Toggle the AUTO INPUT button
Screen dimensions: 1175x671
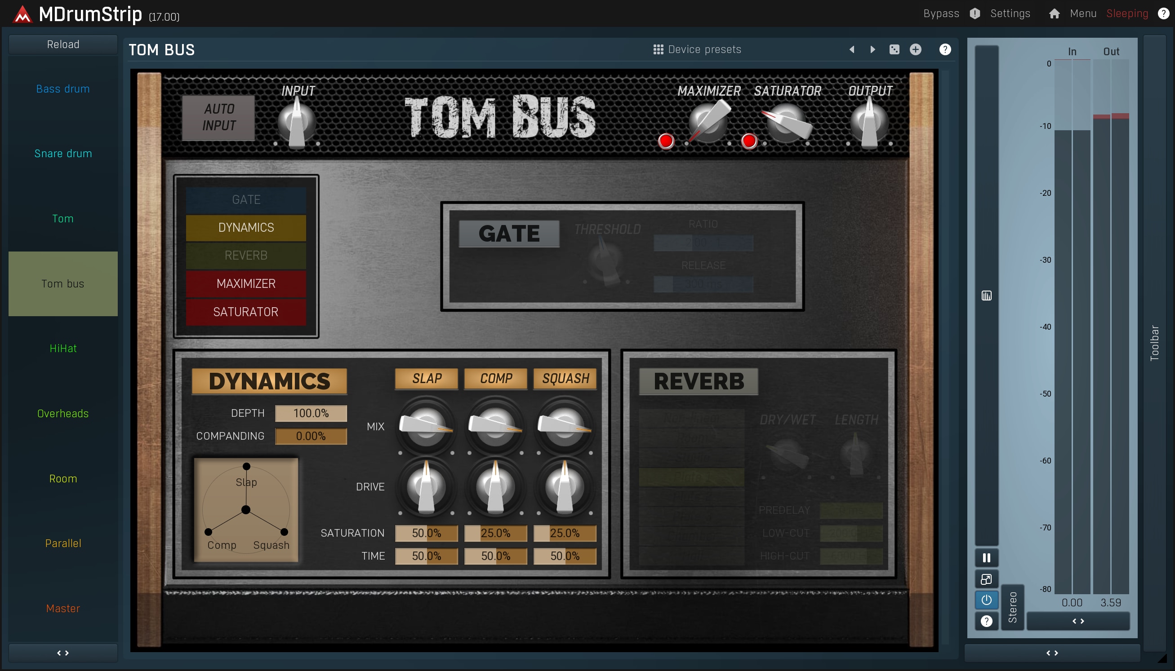pyautogui.click(x=218, y=118)
